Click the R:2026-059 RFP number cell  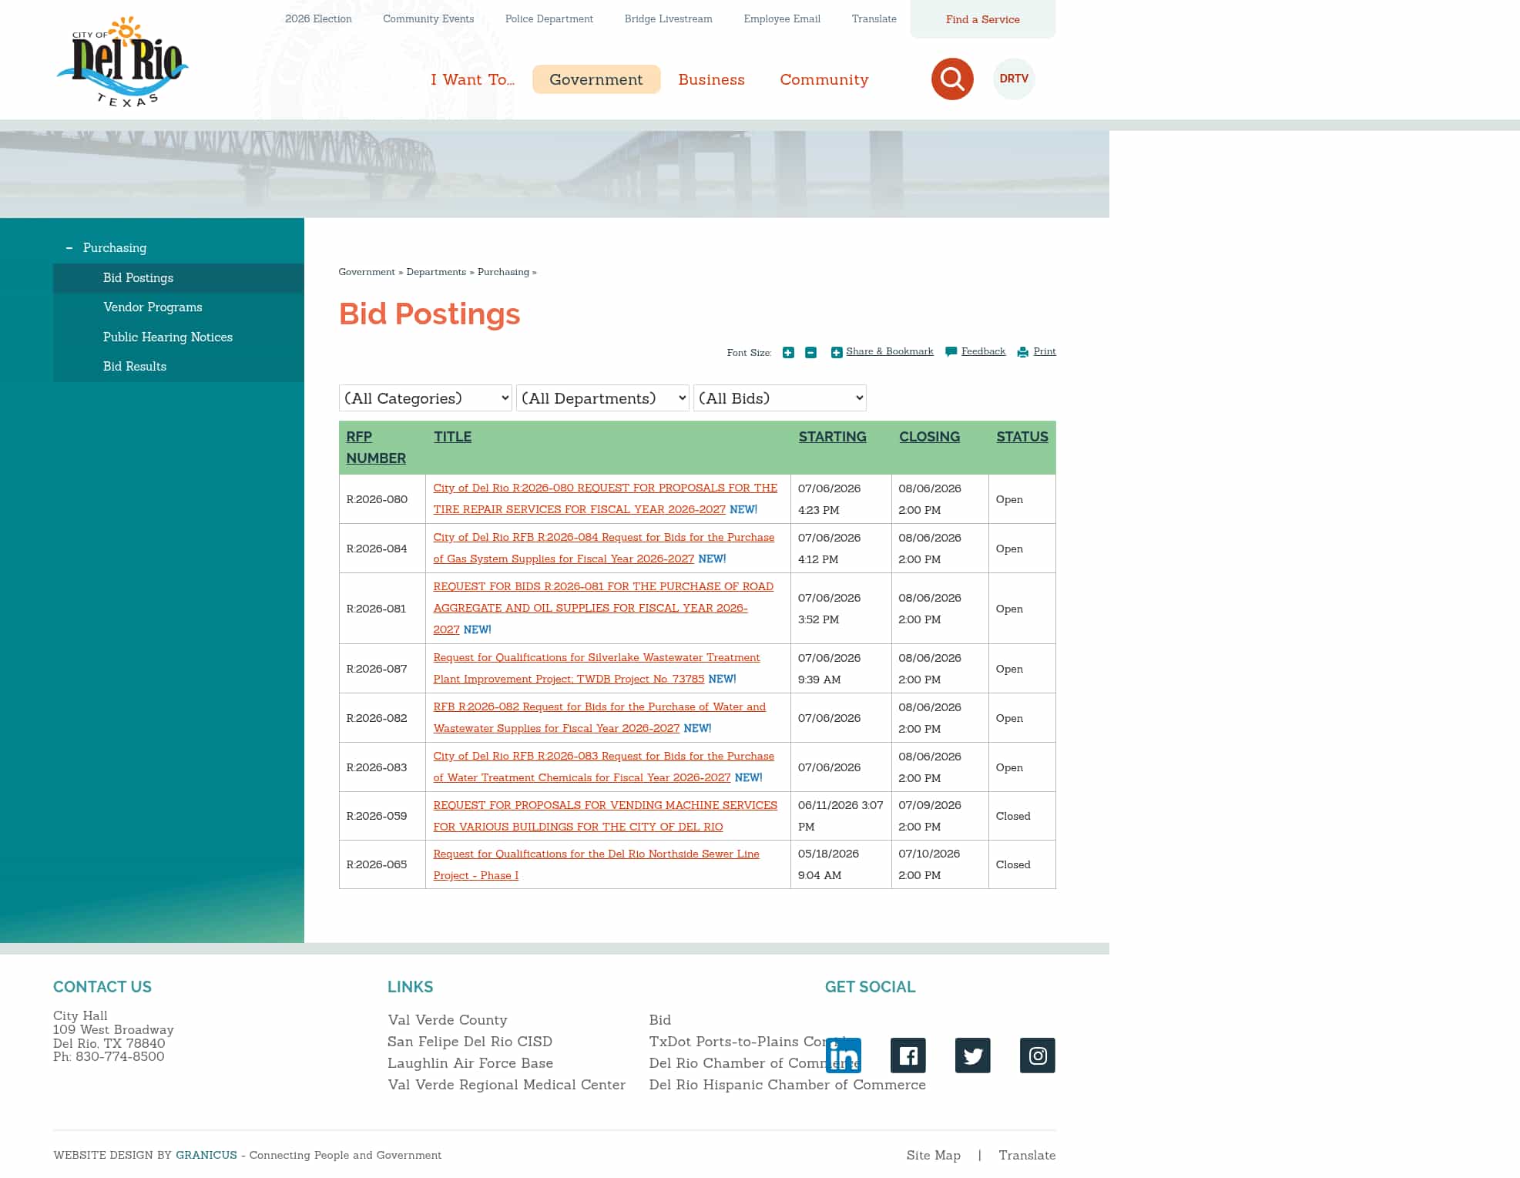tap(382, 816)
